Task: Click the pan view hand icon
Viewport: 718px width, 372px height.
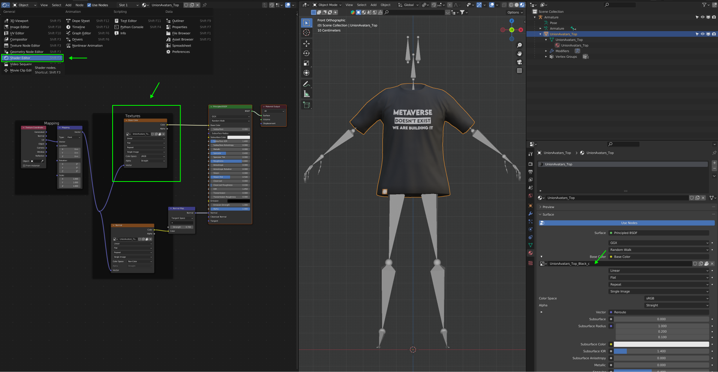Action: [x=519, y=54]
